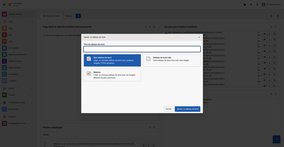This screenshot has height=147, width=284.
Task: Open the clear cache lightning bolt menu
Action: coord(251,4)
